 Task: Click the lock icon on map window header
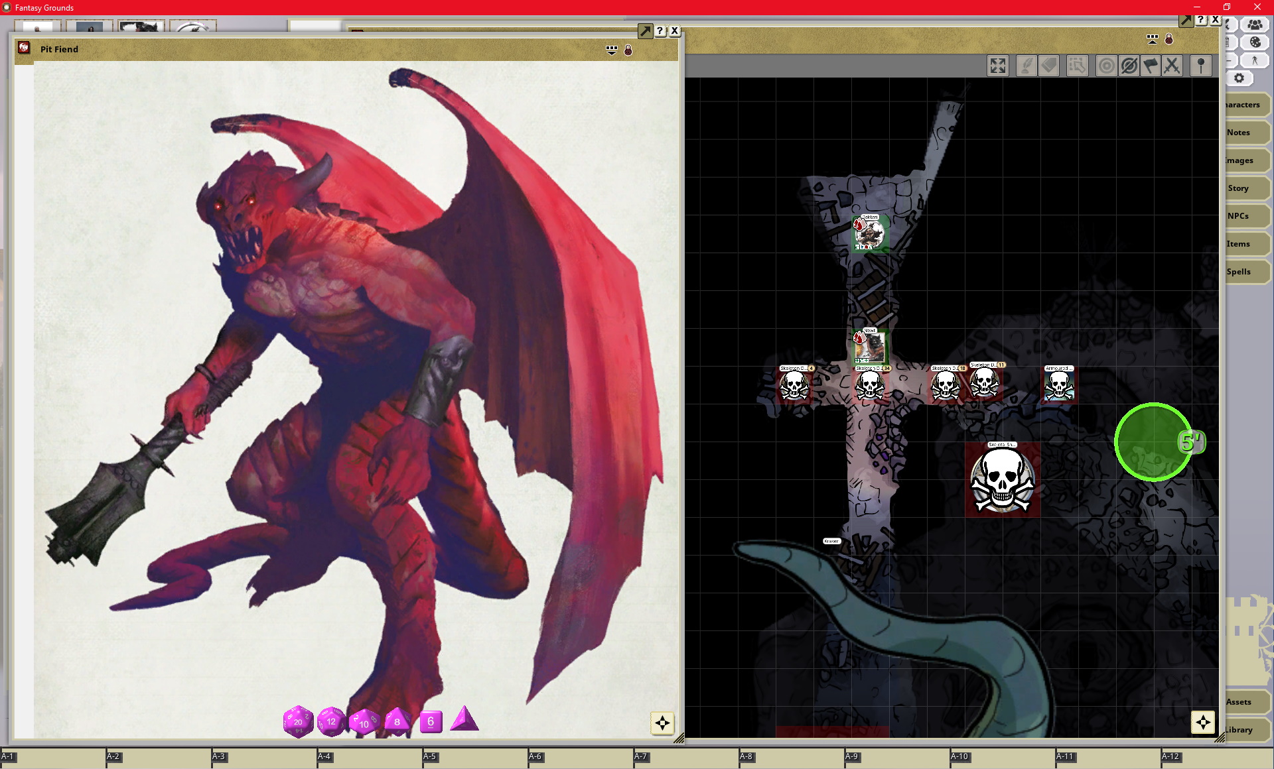pyautogui.click(x=1169, y=39)
